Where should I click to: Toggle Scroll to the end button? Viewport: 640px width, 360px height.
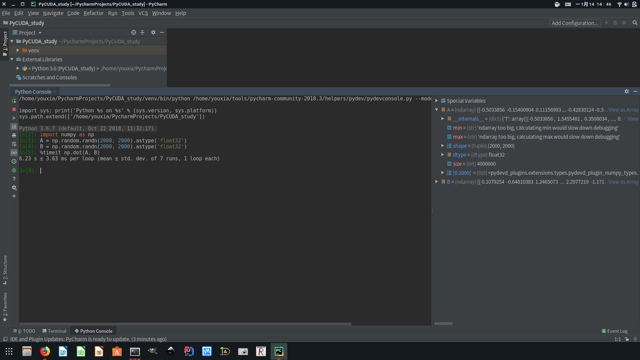(14, 127)
